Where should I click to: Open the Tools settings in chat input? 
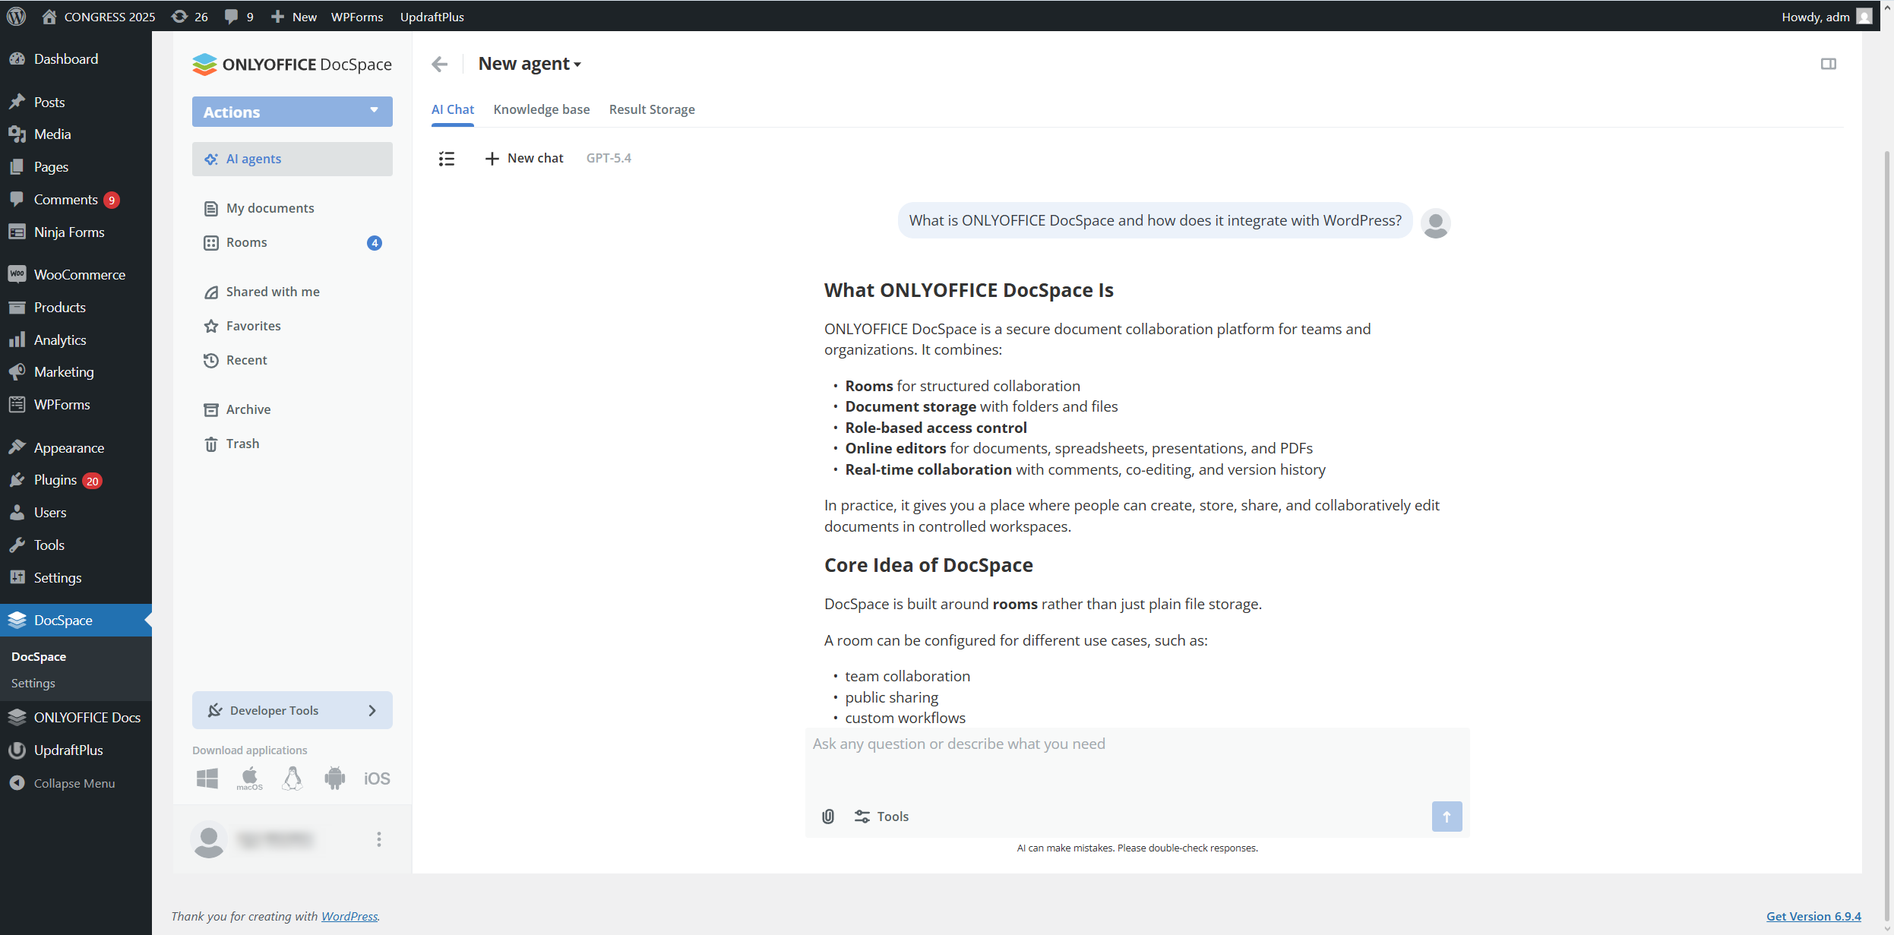(x=881, y=816)
